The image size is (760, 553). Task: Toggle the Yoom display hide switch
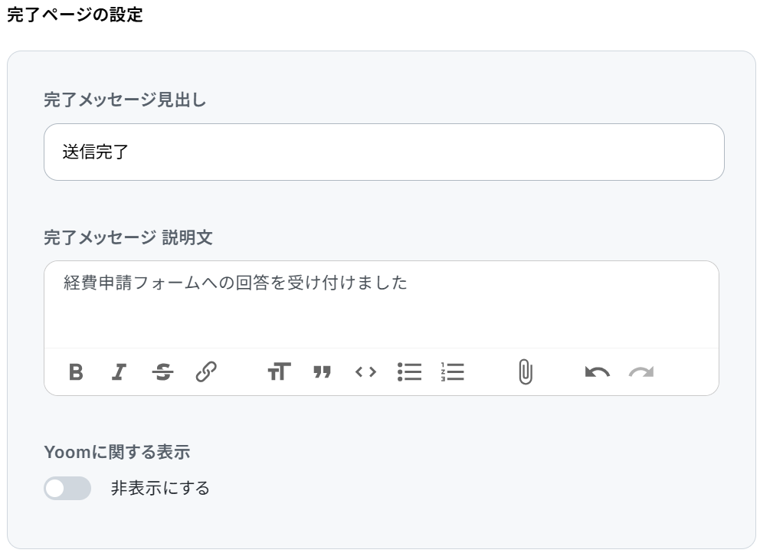point(67,488)
